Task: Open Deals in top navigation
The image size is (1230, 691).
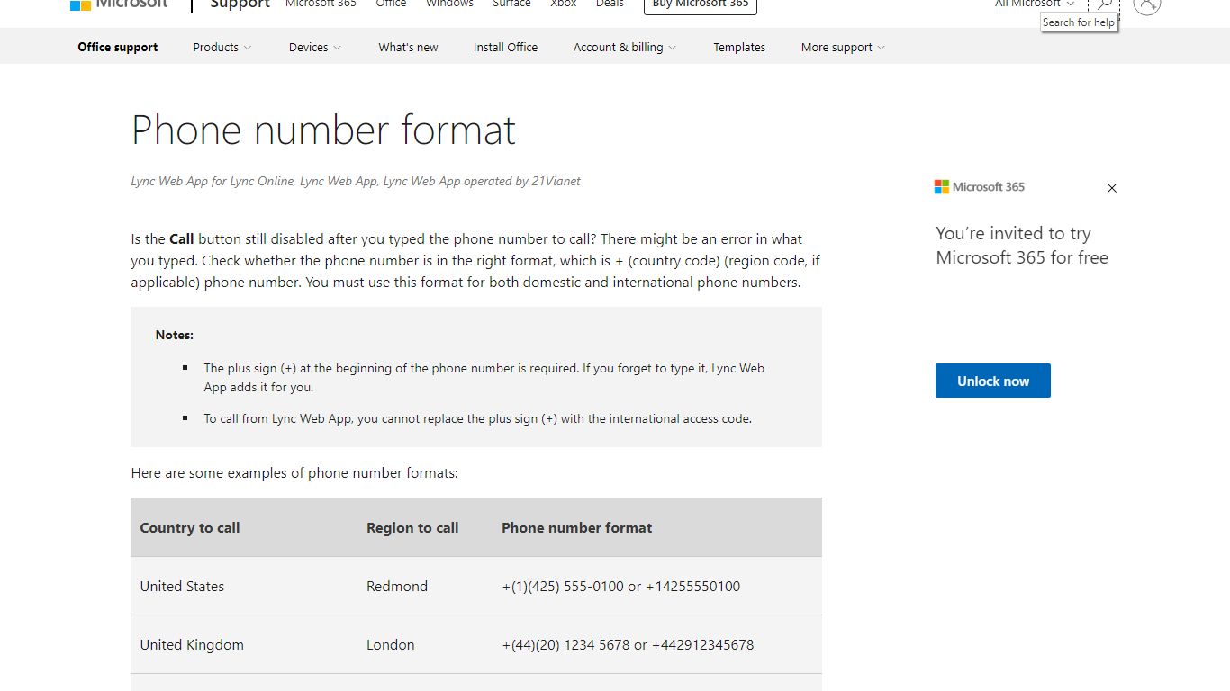Action: [610, 4]
